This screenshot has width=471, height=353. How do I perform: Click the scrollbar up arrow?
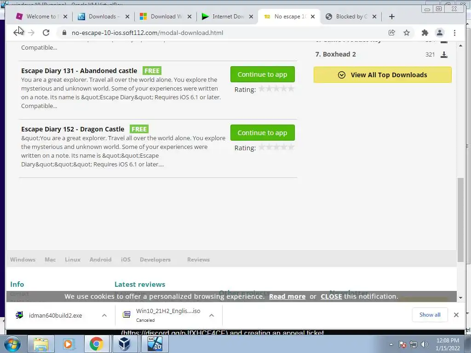(460, 46)
